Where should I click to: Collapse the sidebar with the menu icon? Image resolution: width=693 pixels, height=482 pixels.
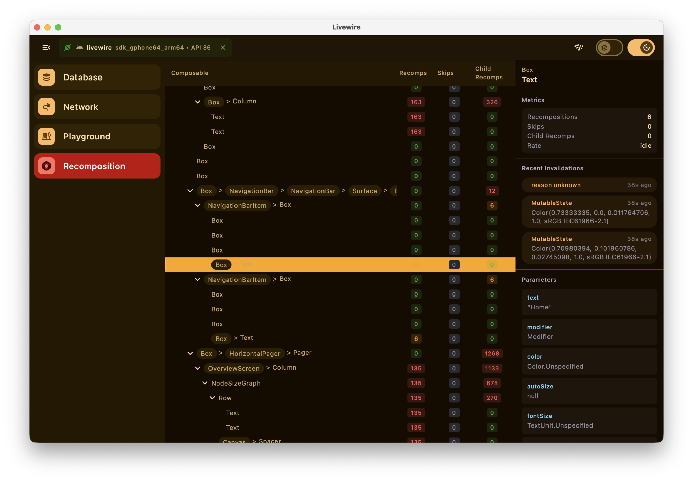point(46,48)
